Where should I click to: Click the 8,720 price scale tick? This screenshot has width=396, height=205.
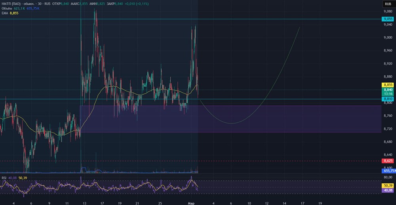[388, 129]
